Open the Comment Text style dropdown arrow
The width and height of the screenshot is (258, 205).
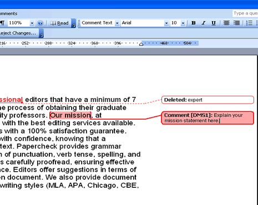[x=117, y=23]
